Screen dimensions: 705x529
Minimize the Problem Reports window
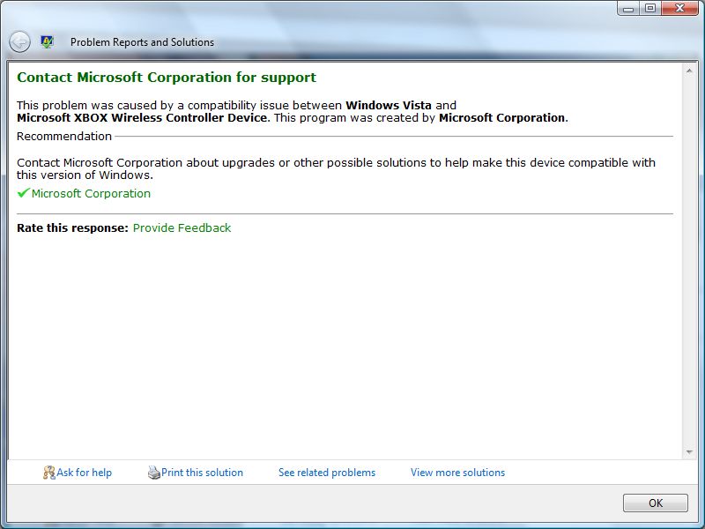[628, 10]
